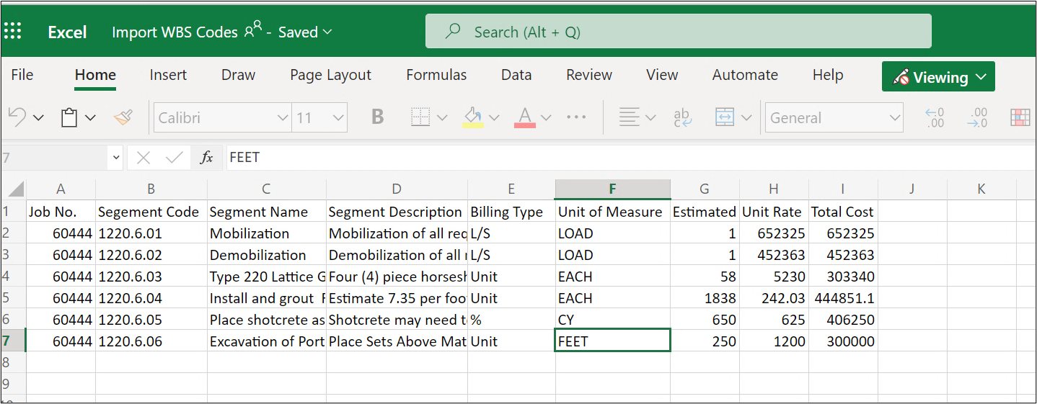
Task: Open the Viewing mode dropdown button
Action: click(938, 77)
